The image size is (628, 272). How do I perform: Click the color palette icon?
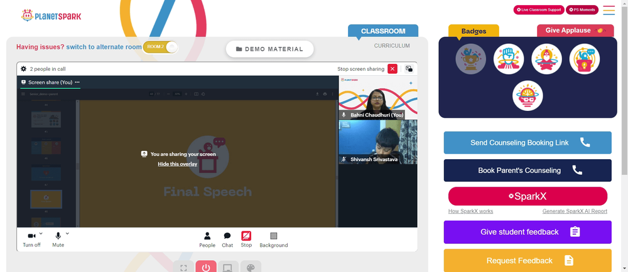251,267
